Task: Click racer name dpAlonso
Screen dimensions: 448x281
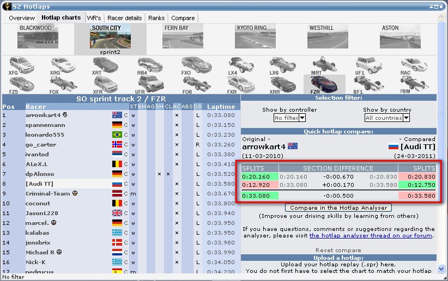Action: point(39,174)
